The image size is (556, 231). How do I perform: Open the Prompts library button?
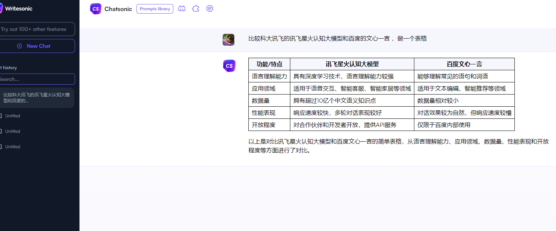point(155,9)
